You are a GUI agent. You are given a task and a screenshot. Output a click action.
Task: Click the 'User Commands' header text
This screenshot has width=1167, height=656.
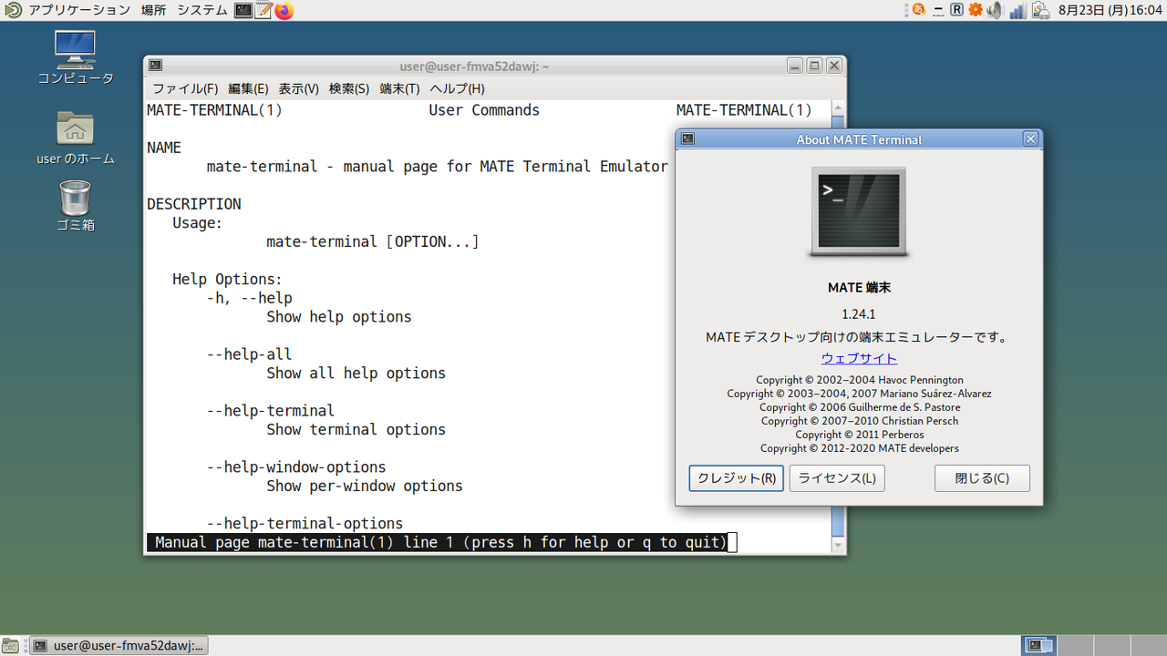(484, 110)
